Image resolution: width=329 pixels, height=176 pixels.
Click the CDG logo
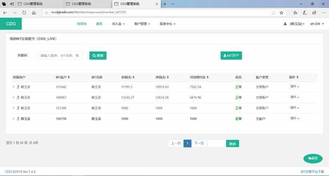pos(11,24)
